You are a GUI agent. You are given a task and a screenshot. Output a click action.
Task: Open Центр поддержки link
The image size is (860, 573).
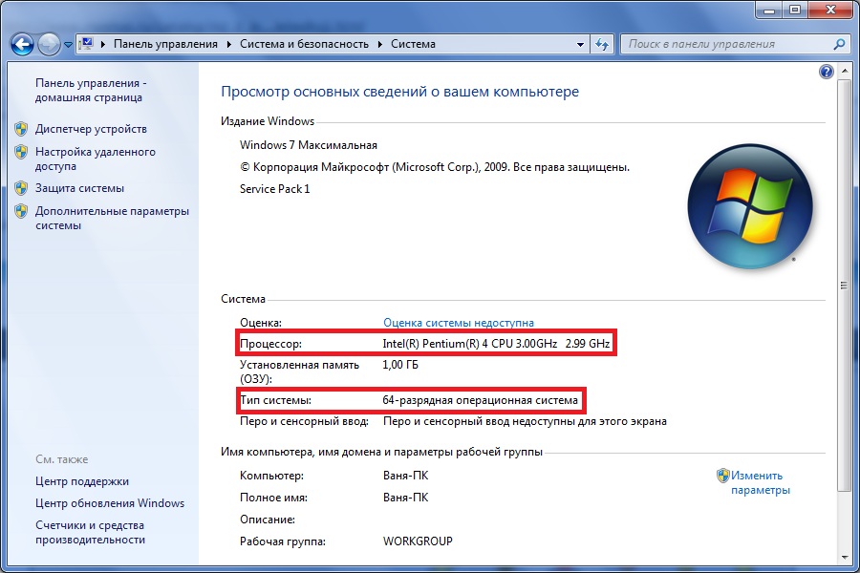[82, 481]
